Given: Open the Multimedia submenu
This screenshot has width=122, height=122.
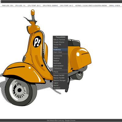Looking at the screenshot, I should (60, 63).
